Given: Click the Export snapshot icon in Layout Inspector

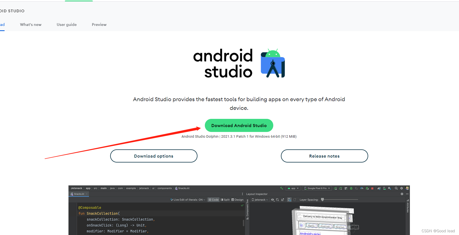Looking at the screenshot, I should pos(283,200).
